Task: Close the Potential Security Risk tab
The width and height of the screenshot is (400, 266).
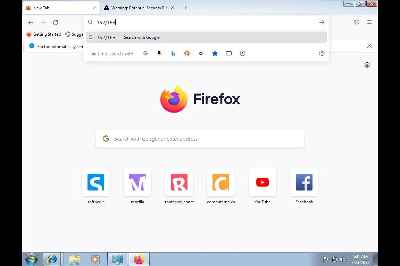Action: click(172, 8)
